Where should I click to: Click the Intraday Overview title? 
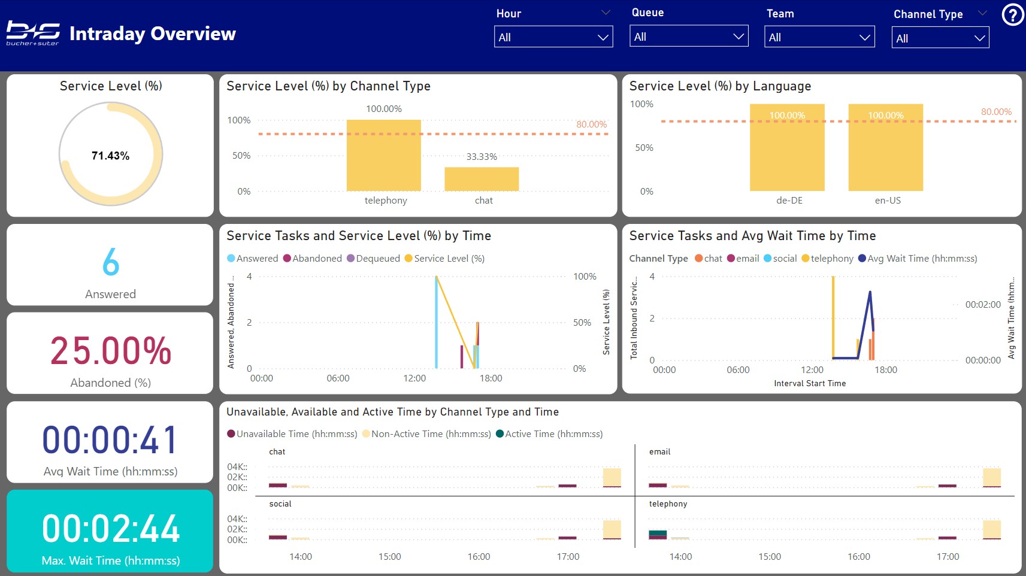coord(153,34)
